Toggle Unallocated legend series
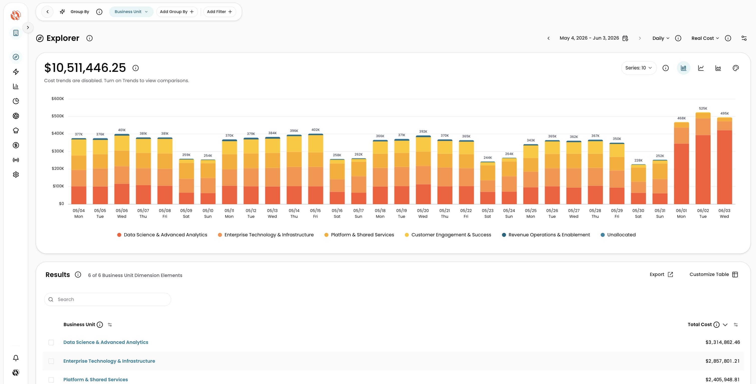 [618, 235]
